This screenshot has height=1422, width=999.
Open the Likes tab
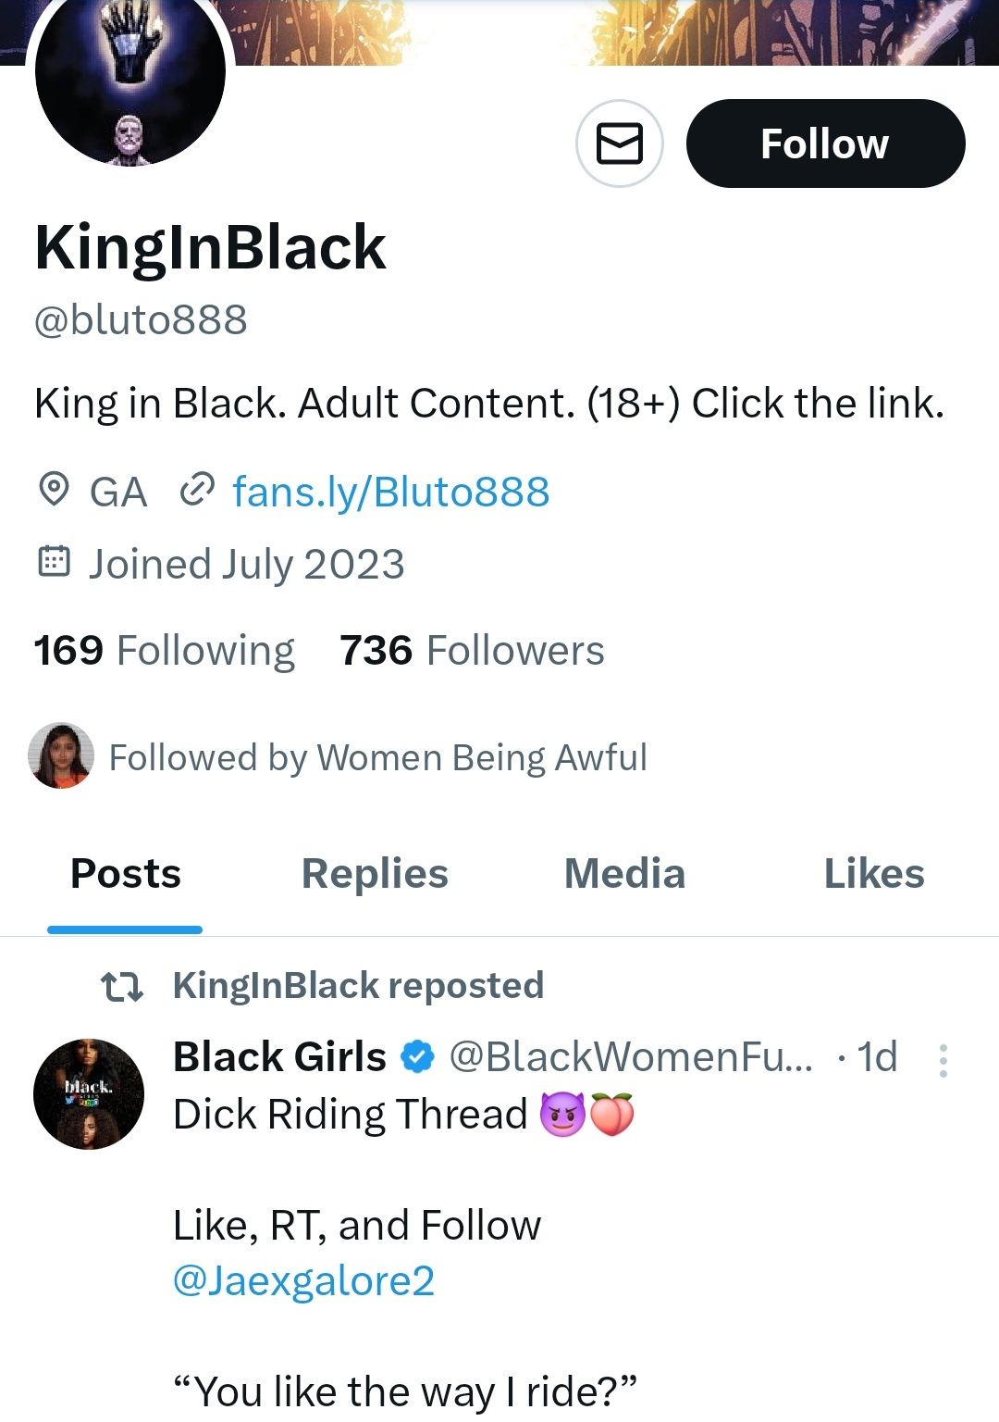(874, 874)
